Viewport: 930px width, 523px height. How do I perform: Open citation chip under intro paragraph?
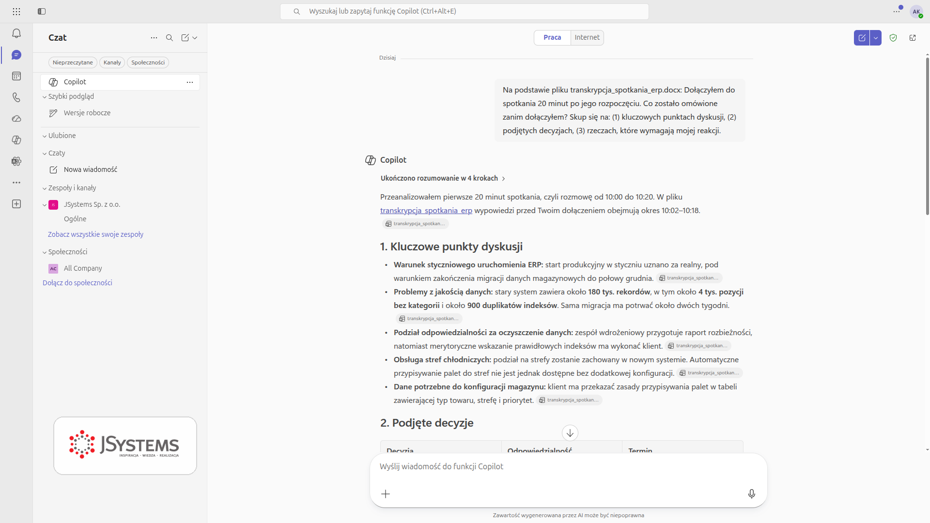tap(416, 224)
